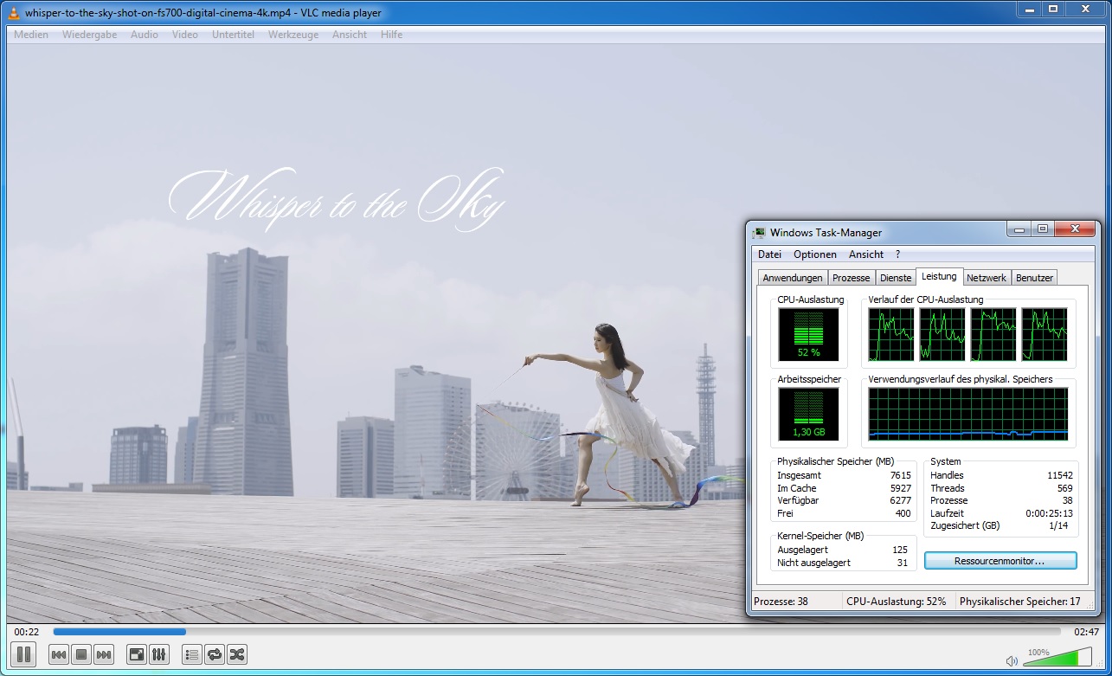Open the Untertitel menu
1112x676 pixels.
point(233,35)
